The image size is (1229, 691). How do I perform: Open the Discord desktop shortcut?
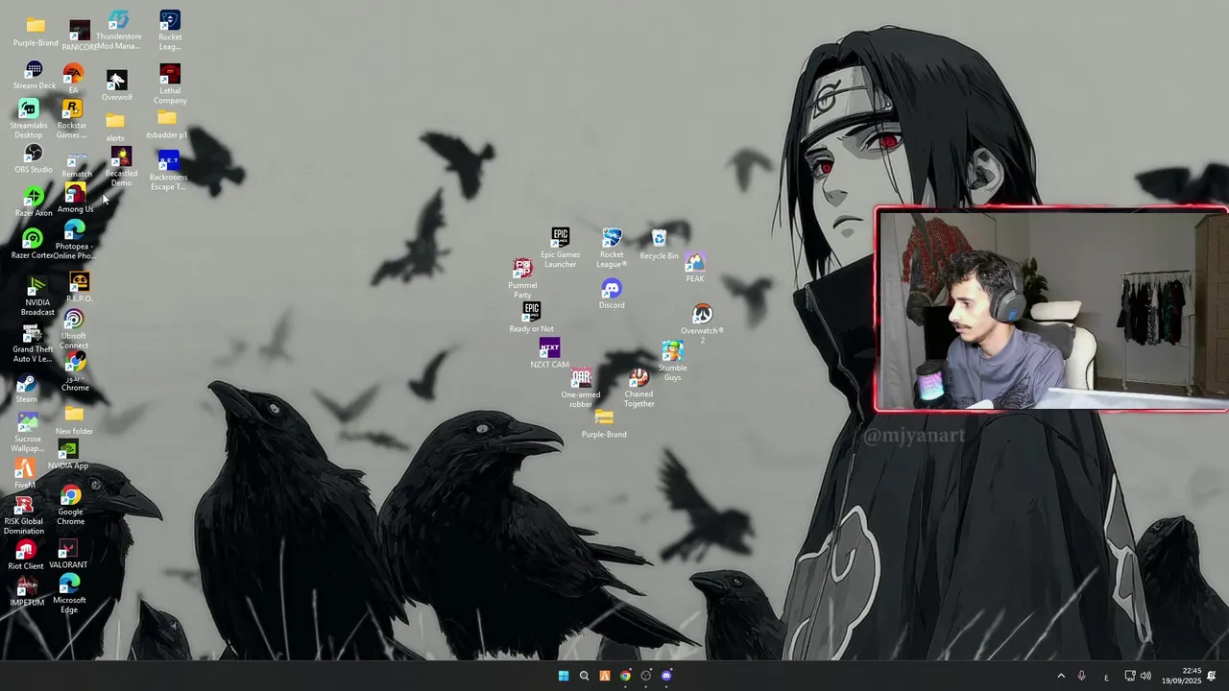[x=612, y=294]
